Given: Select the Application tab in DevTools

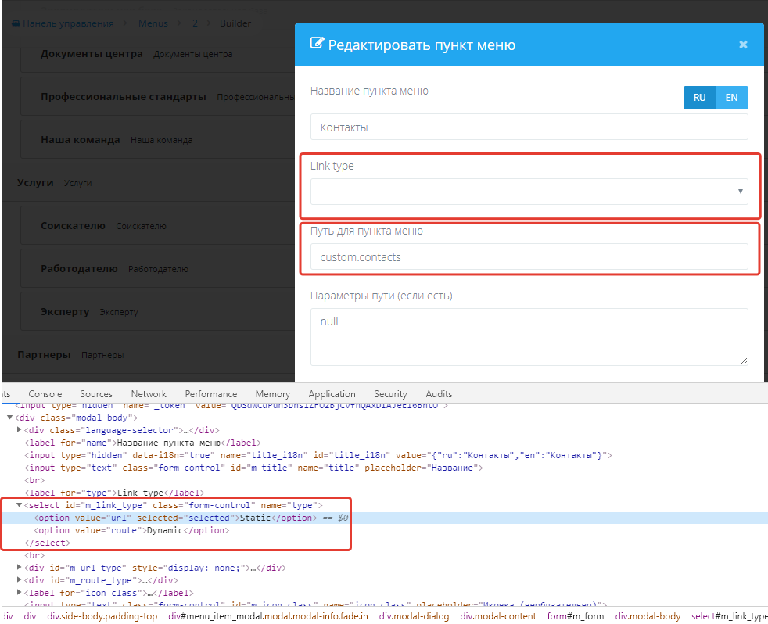Looking at the screenshot, I should tap(332, 393).
